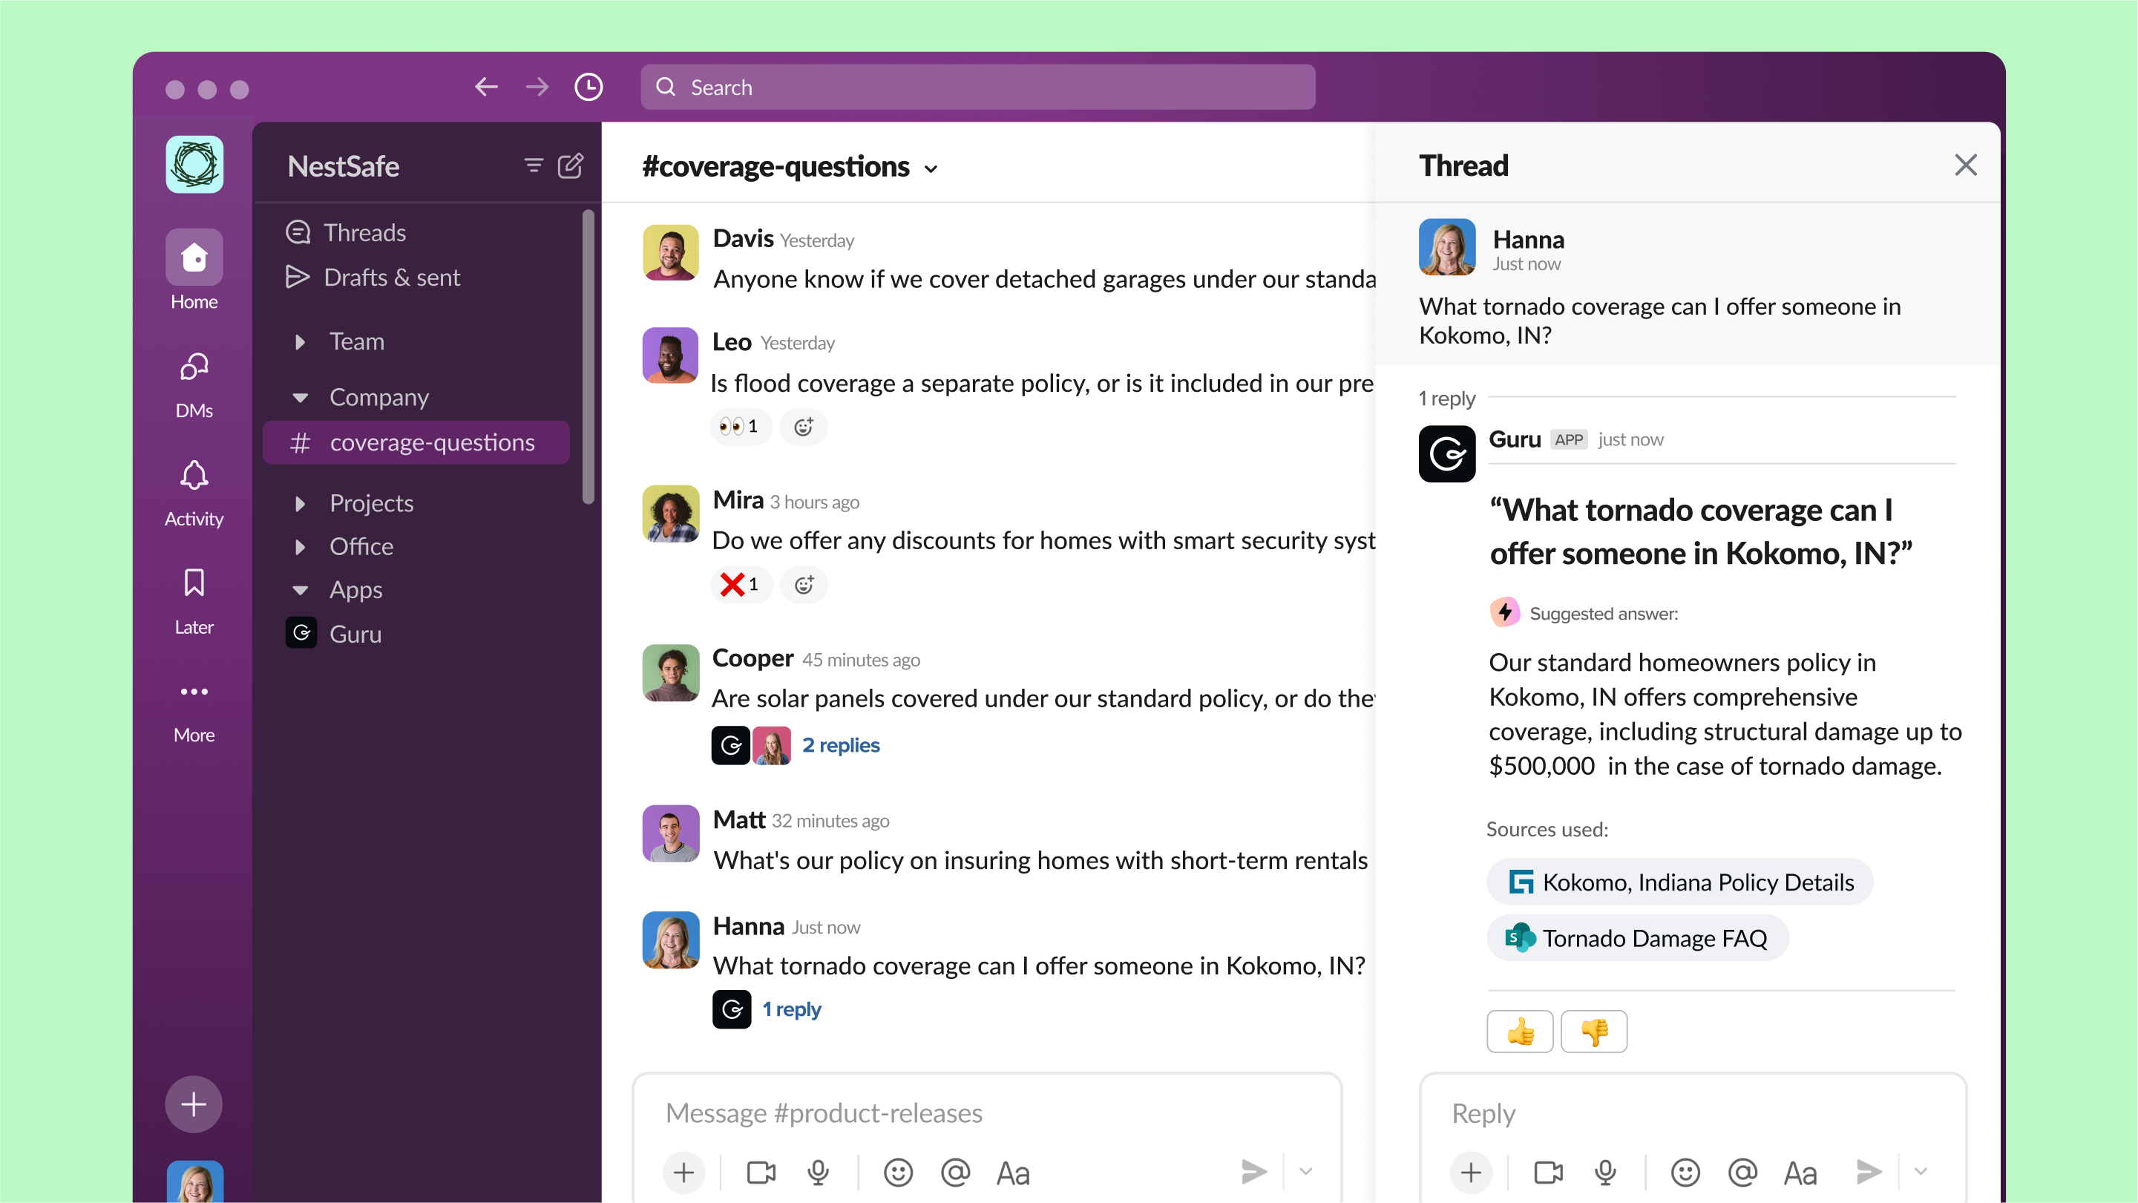Open send options arrow in reply box
2138x1203 pixels.
1921,1171
